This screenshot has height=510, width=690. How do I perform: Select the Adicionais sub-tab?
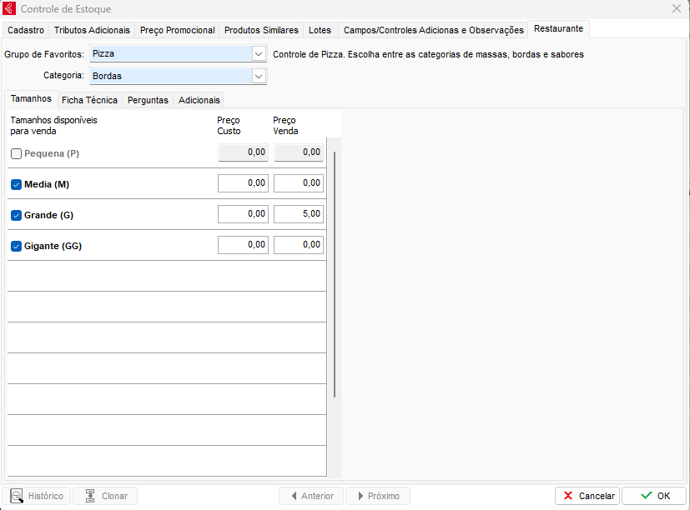(199, 100)
